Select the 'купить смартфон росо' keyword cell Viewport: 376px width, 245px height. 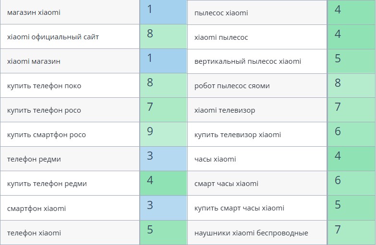(47, 135)
